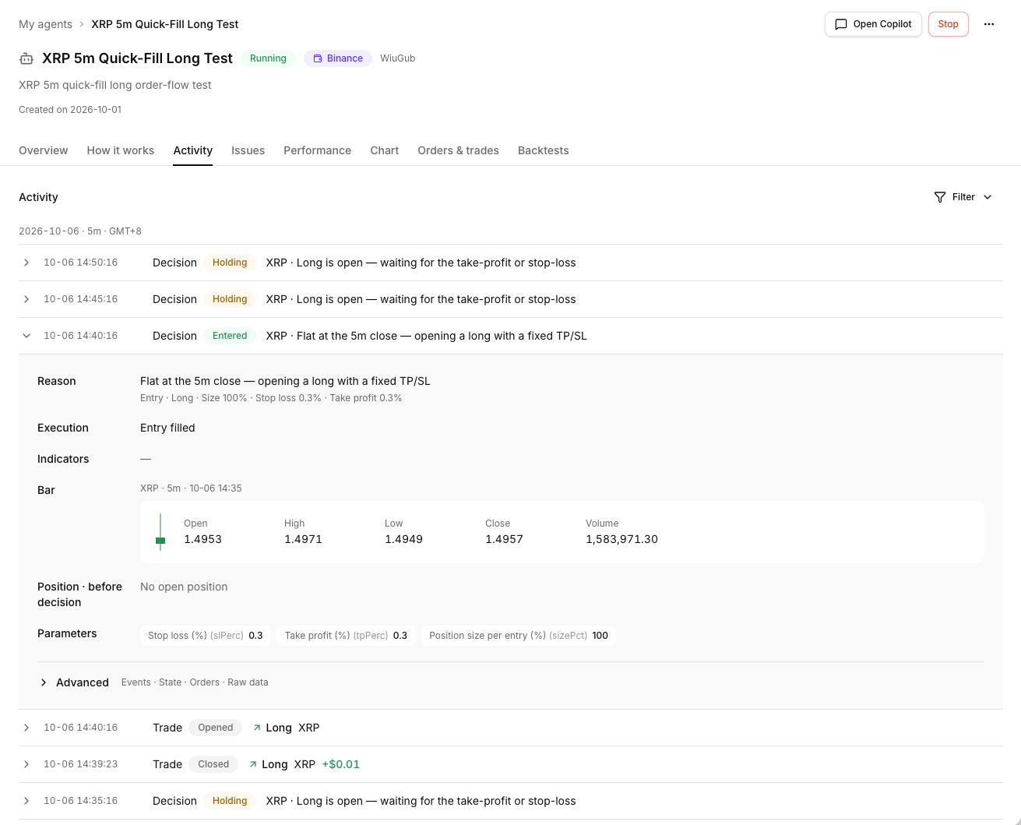Click the Closed trade status tag
This screenshot has height=825, width=1021.
click(213, 764)
